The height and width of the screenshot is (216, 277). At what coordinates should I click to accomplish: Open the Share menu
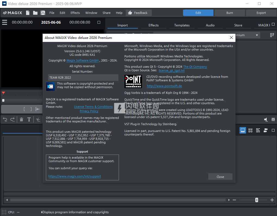pos(106,13)
